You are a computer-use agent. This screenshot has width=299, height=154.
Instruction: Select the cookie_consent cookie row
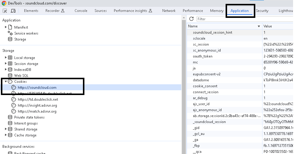click(x=240, y=86)
